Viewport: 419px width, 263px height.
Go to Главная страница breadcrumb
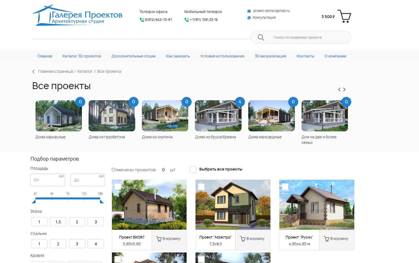pos(56,72)
